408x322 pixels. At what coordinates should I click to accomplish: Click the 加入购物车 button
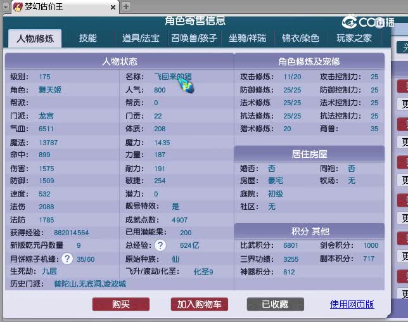200,304
